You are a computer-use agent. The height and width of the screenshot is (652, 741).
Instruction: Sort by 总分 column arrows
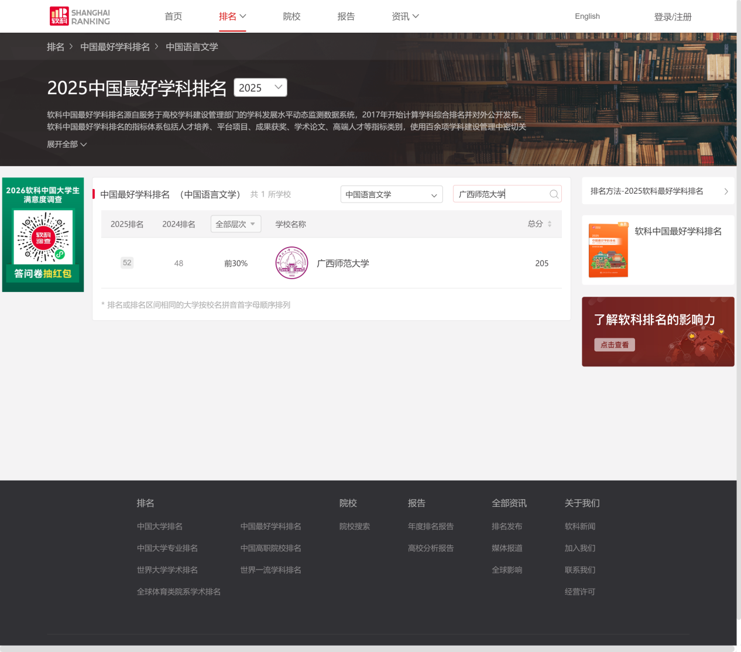pyautogui.click(x=549, y=224)
